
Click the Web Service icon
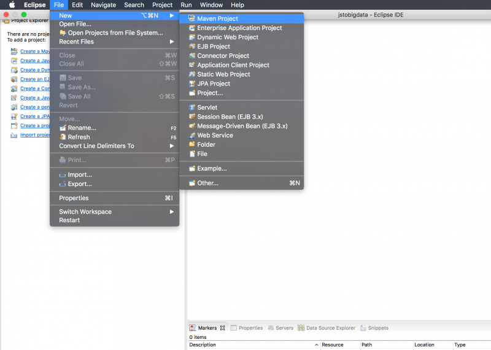tap(192, 135)
